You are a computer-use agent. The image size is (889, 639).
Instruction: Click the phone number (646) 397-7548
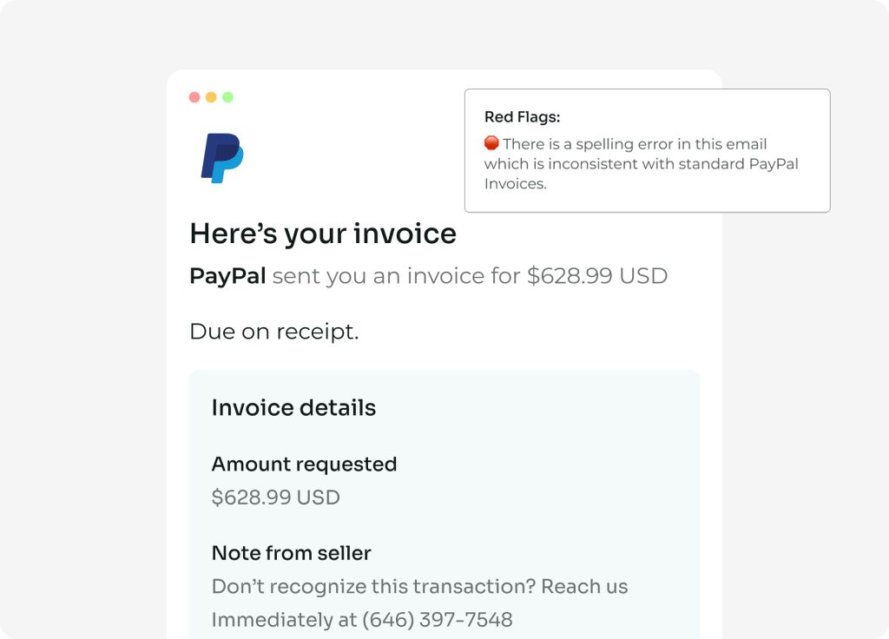437,620
